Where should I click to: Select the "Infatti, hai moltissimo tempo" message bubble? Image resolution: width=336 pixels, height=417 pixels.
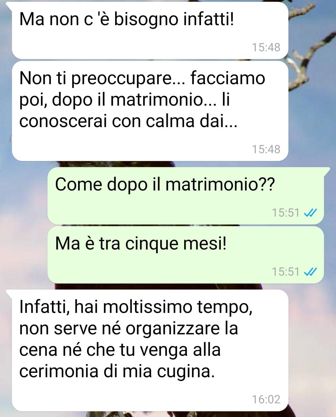[150, 351]
